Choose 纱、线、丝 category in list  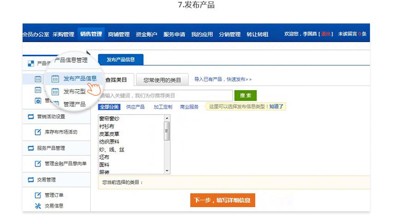click(112, 150)
